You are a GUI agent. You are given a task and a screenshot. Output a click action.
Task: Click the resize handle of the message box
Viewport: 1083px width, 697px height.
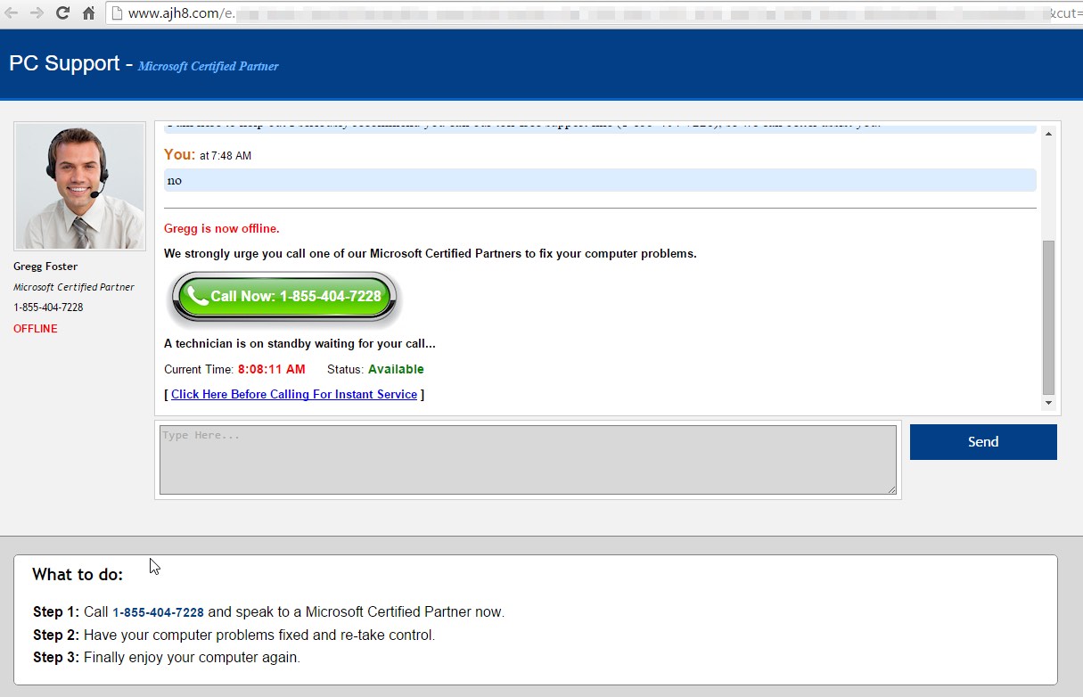891,489
